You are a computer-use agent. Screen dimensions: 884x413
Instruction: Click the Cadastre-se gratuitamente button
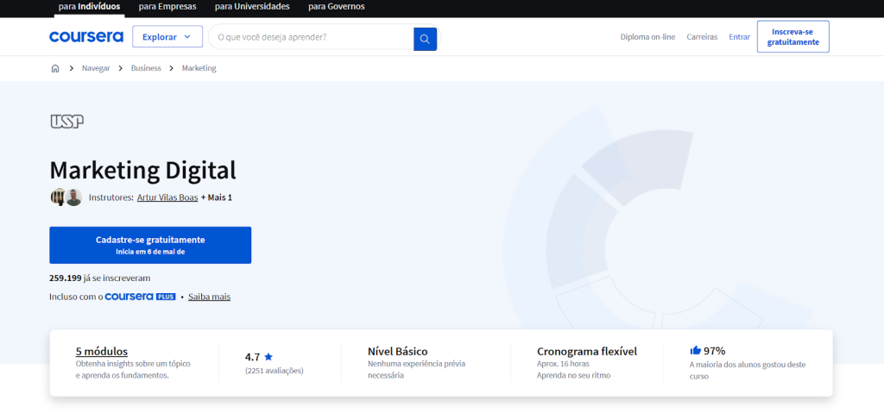pyautogui.click(x=150, y=245)
